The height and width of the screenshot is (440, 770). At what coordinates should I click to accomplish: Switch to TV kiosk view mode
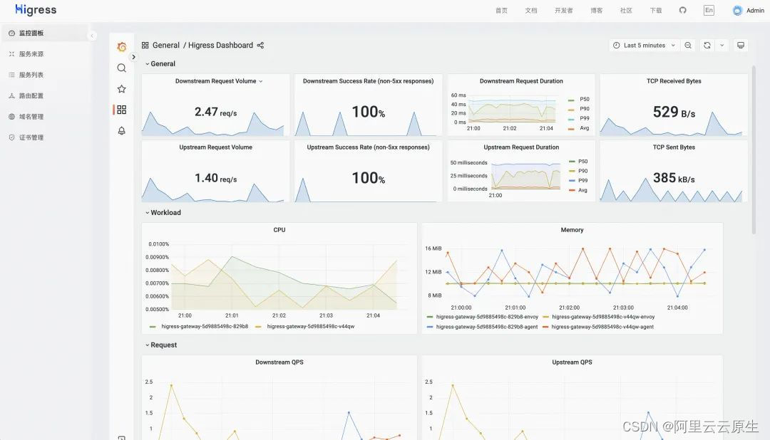741,45
